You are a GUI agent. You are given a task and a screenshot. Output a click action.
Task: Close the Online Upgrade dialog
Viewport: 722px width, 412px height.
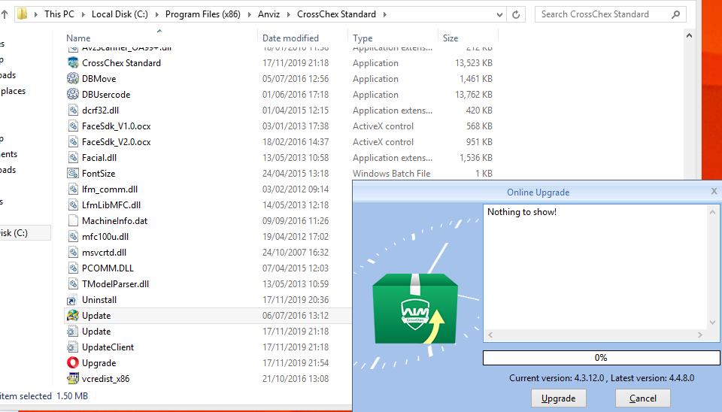(x=714, y=191)
